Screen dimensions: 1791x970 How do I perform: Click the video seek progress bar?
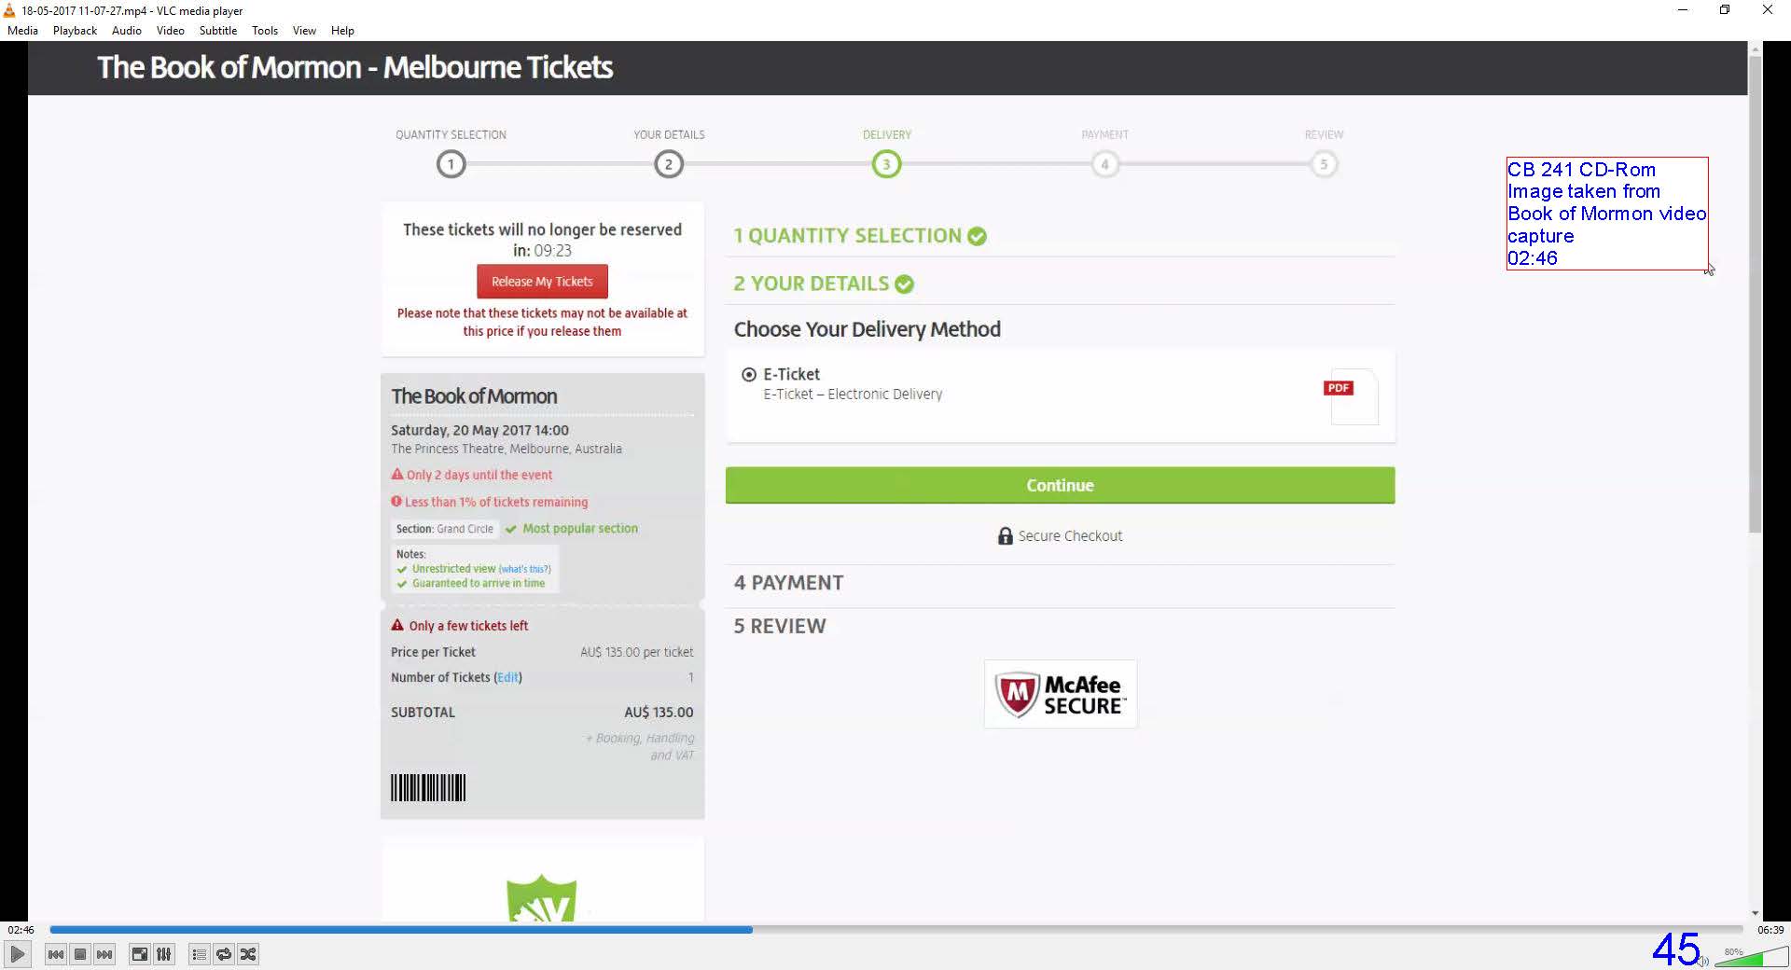896,930
